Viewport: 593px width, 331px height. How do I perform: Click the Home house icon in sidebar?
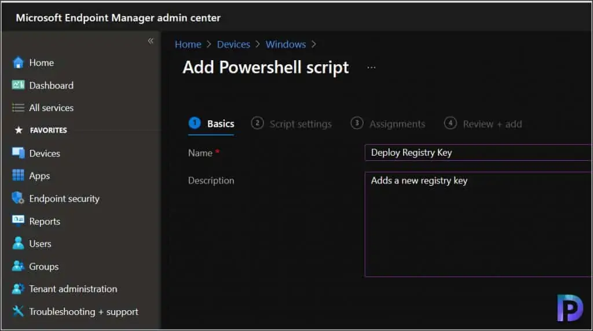[18, 62]
